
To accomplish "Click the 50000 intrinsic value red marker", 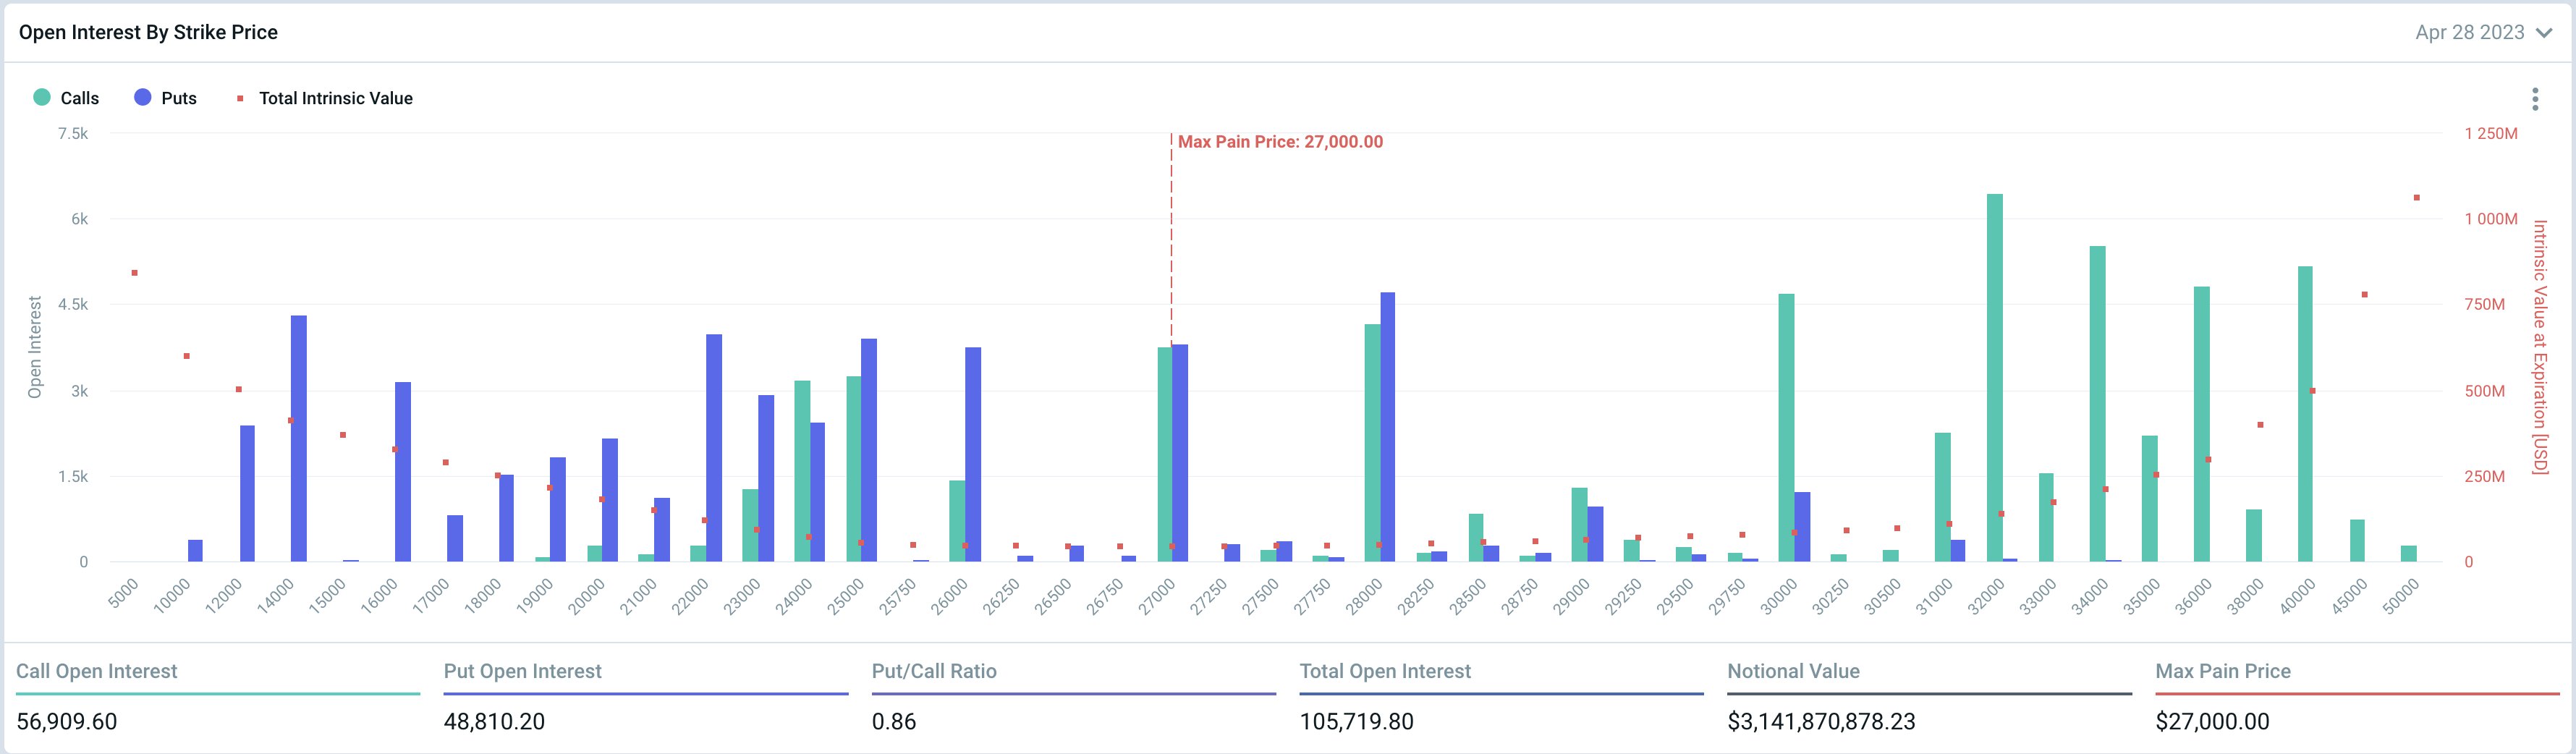I will (x=2416, y=198).
